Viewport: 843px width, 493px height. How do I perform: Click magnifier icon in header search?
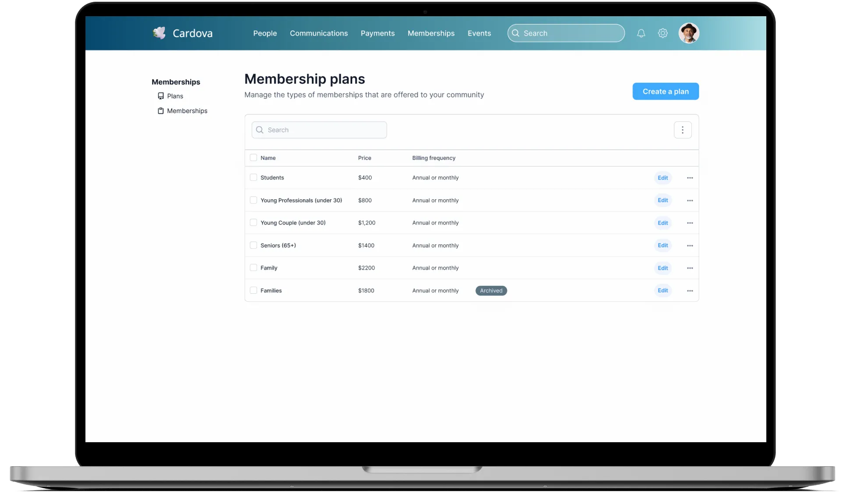[516, 33]
